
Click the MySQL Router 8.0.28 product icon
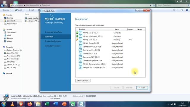coord(80,43)
